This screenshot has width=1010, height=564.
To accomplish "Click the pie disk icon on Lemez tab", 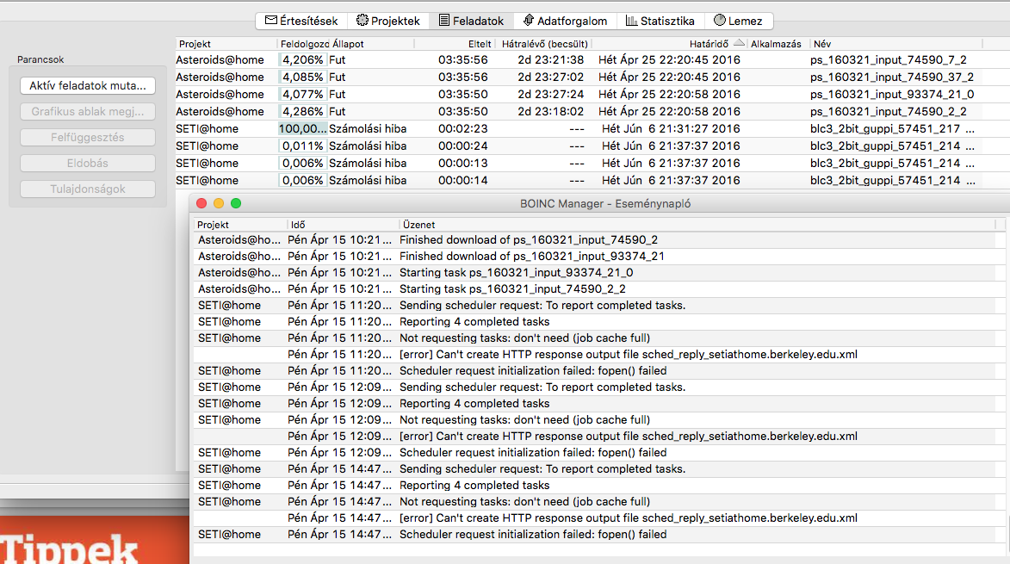I will click(720, 20).
